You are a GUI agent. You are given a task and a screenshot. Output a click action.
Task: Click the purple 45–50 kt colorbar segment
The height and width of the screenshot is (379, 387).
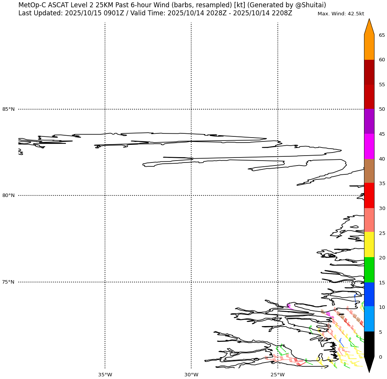[369, 121]
